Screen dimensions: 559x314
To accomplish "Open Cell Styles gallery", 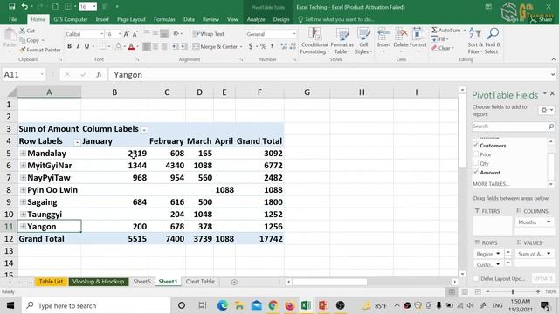I will (363, 41).
